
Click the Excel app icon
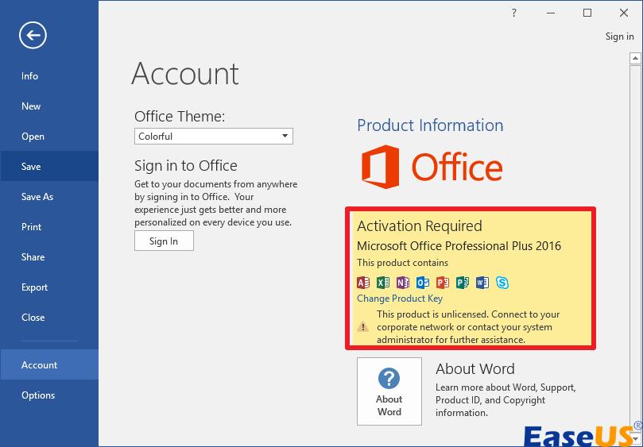coord(383,283)
